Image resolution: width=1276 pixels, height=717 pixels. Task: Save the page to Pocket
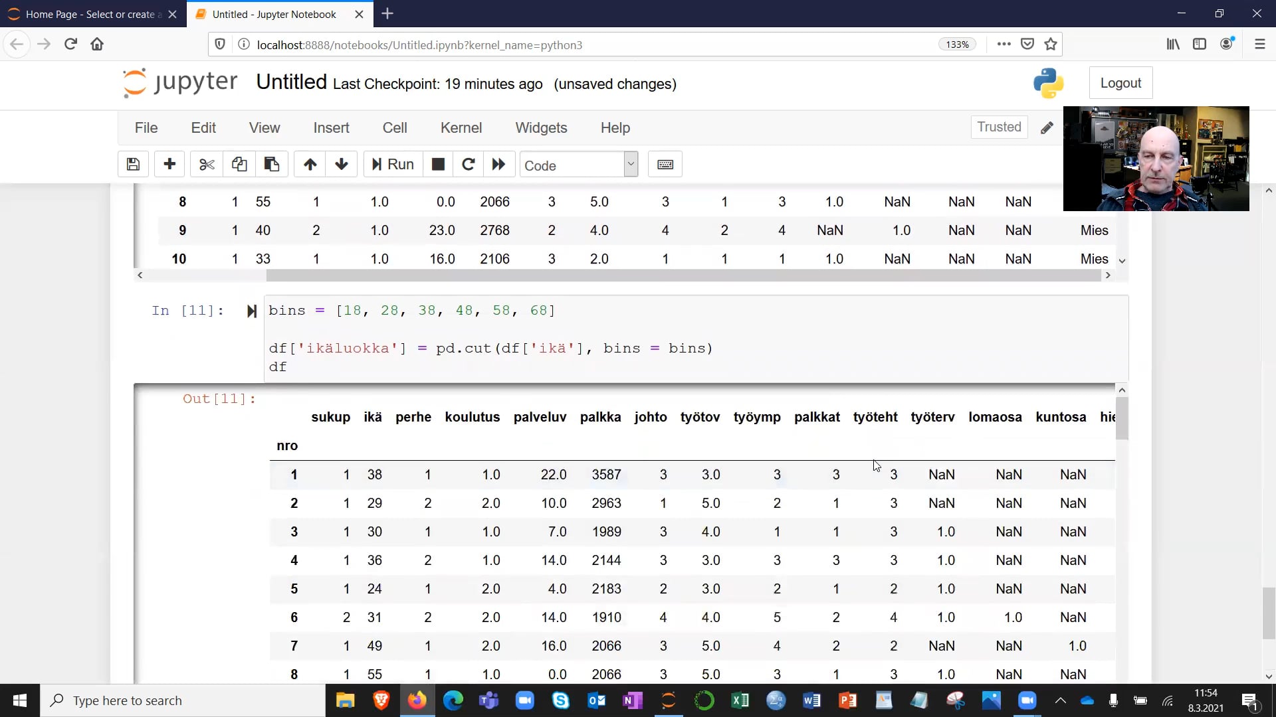(1027, 44)
